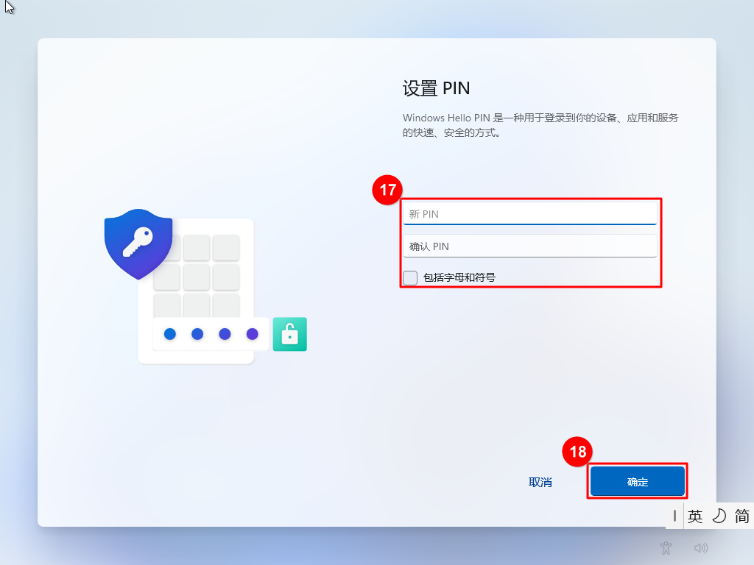
Task: Click the four-dot PIN illustration bar
Action: click(x=211, y=334)
